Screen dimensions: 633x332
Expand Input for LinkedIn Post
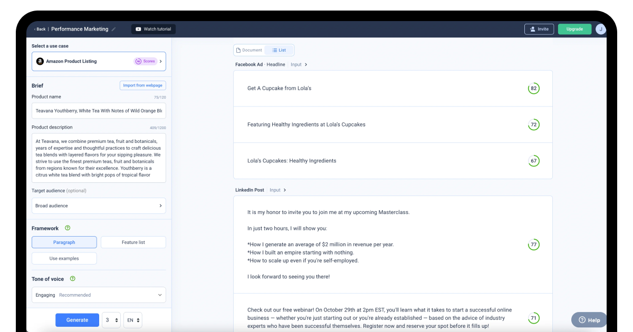[x=278, y=190]
